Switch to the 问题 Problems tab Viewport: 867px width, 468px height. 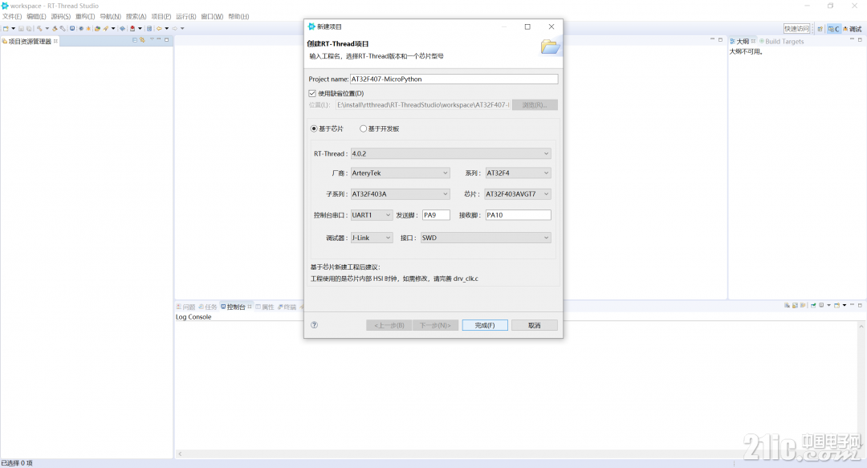click(x=185, y=307)
